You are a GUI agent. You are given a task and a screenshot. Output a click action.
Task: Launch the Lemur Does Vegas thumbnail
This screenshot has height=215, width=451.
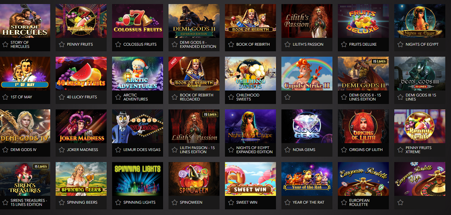click(138, 126)
